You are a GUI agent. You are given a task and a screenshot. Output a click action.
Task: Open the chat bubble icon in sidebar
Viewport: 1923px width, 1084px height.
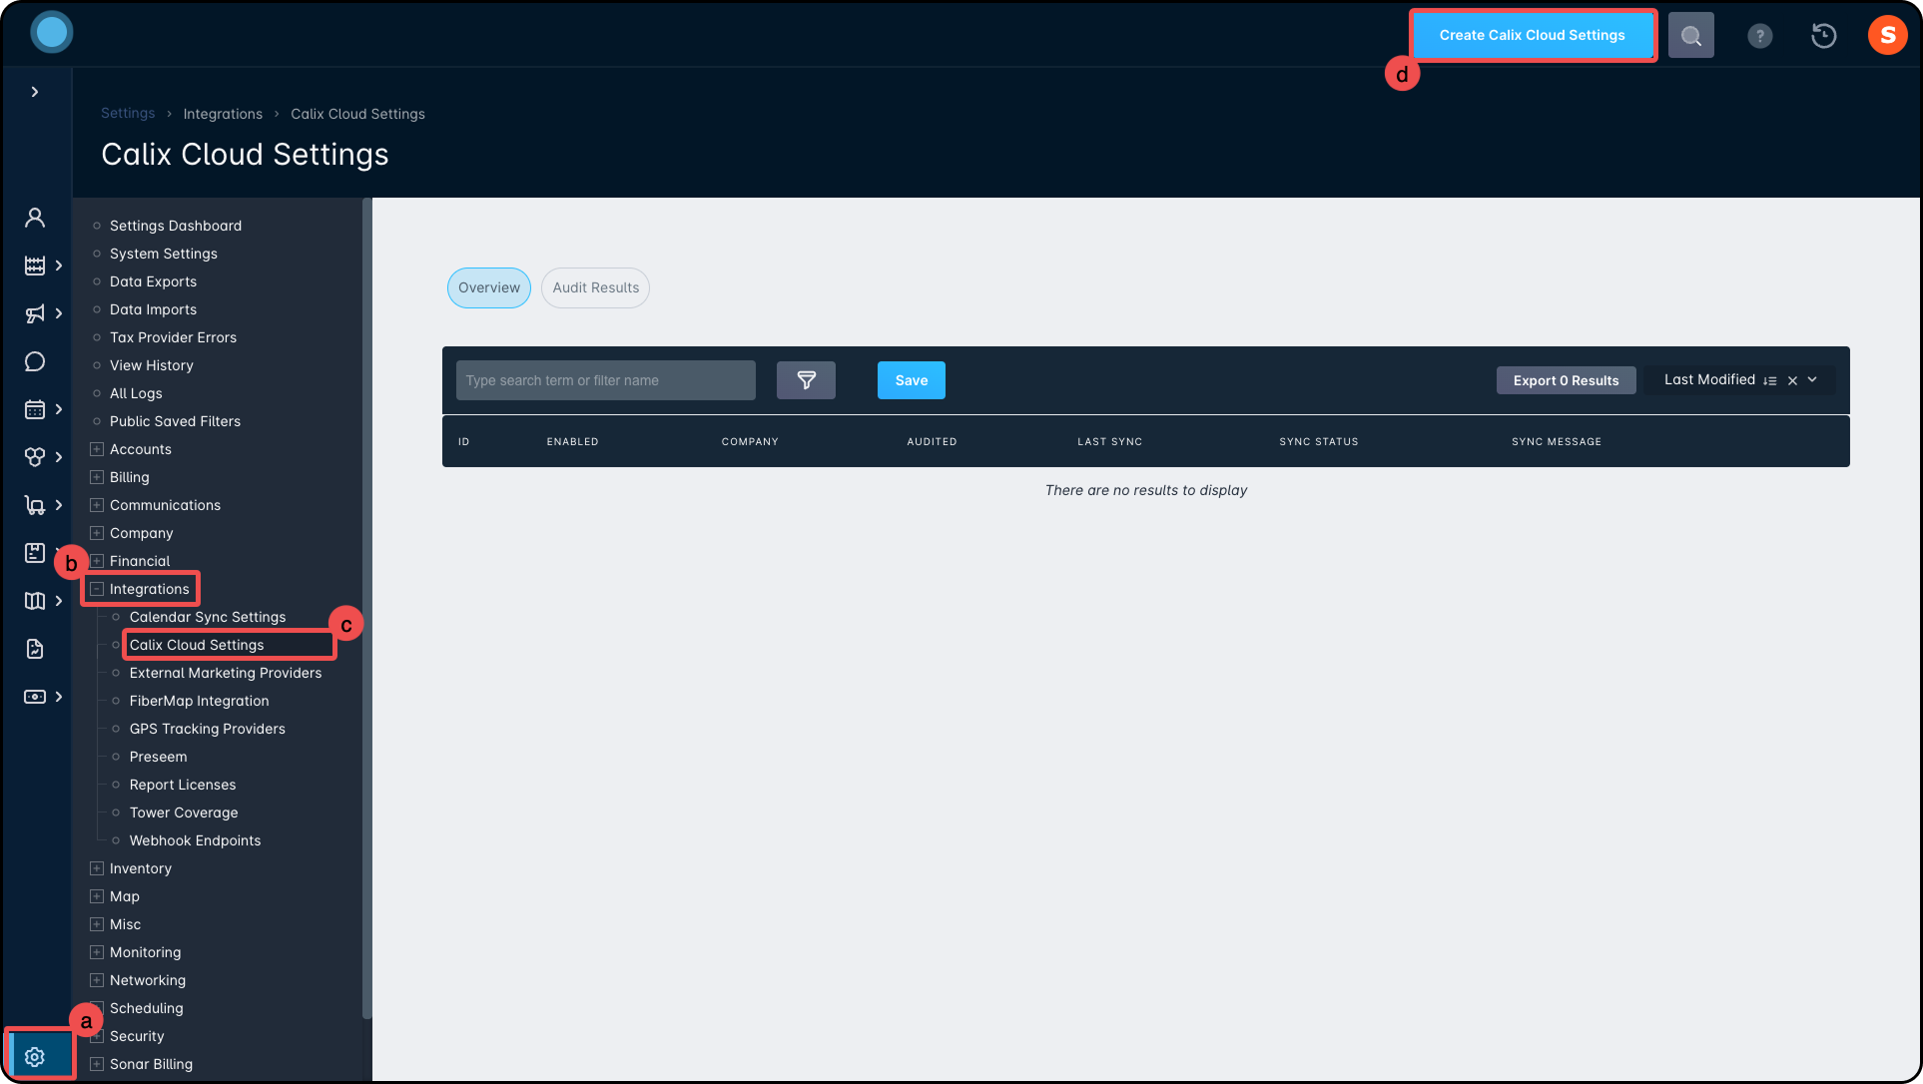click(x=35, y=361)
